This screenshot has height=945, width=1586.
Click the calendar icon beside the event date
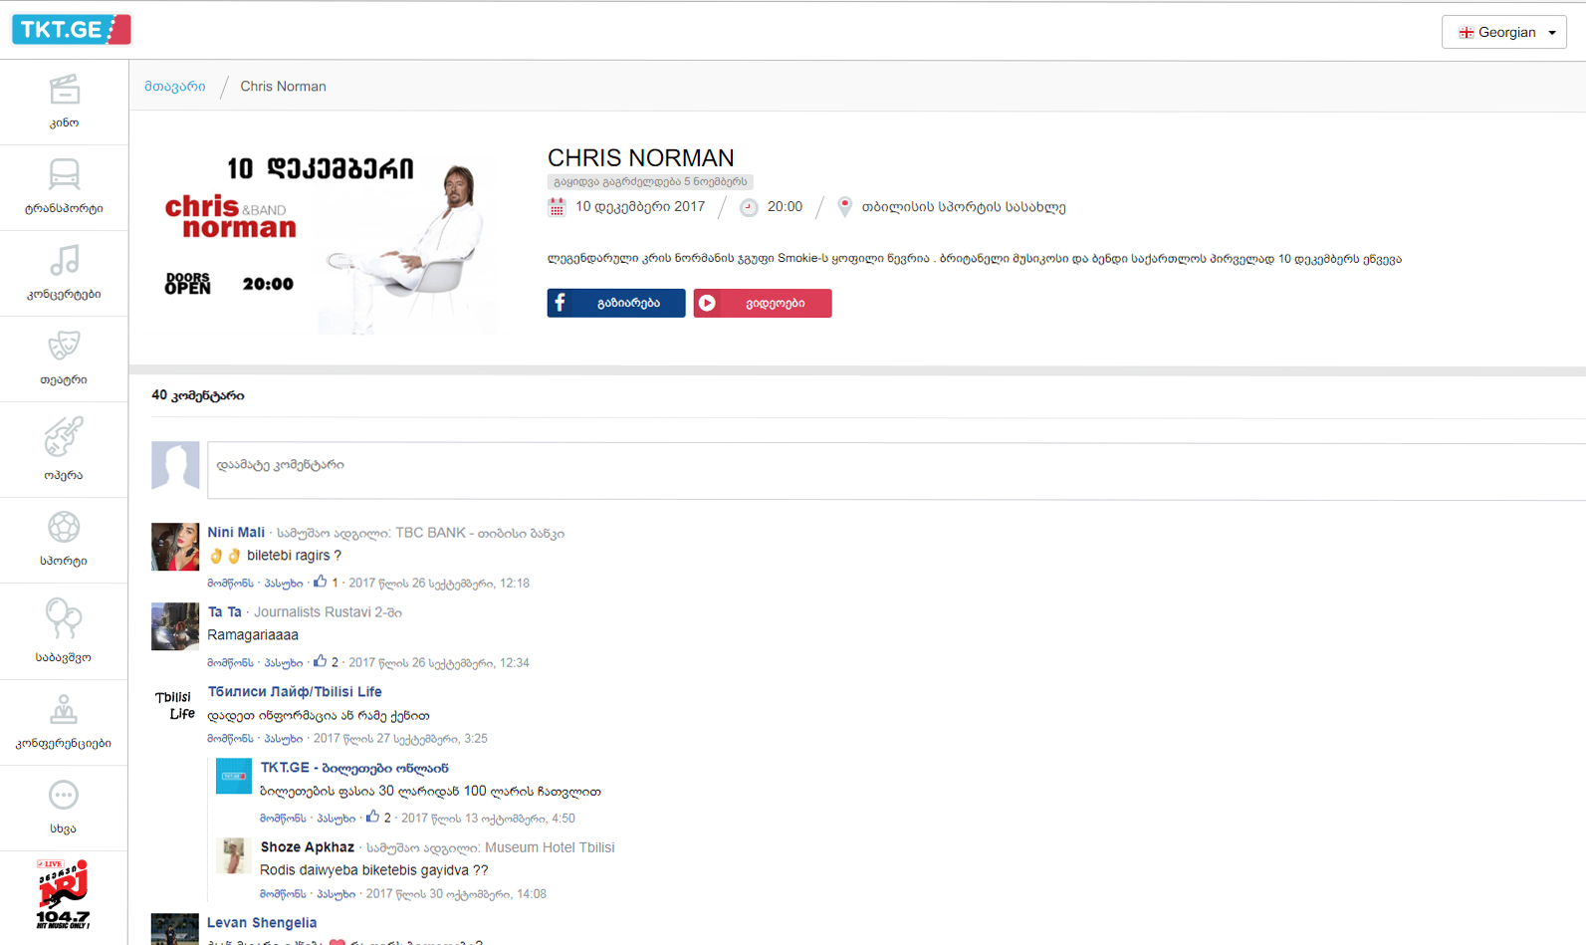click(557, 207)
